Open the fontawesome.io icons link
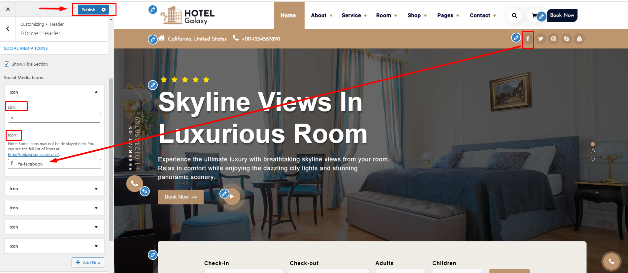The height and width of the screenshot is (273, 628). coord(33,155)
